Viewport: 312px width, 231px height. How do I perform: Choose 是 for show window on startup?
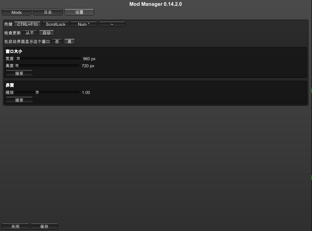pyautogui.click(x=69, y=42)
